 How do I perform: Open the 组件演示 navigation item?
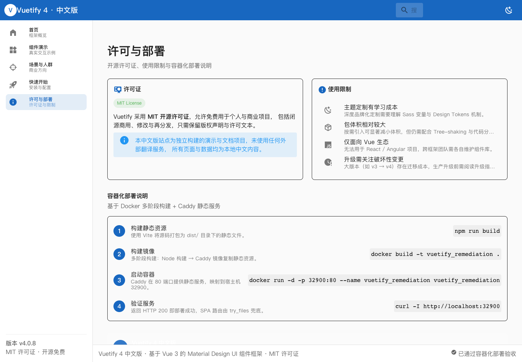click(46, 50)
